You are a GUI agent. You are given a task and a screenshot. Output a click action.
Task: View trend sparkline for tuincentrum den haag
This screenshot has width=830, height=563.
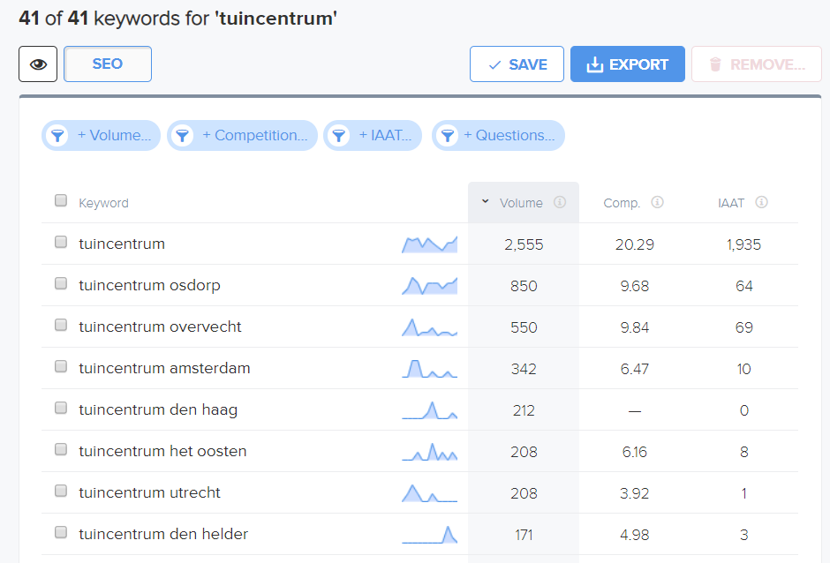[x=429, y=410]
